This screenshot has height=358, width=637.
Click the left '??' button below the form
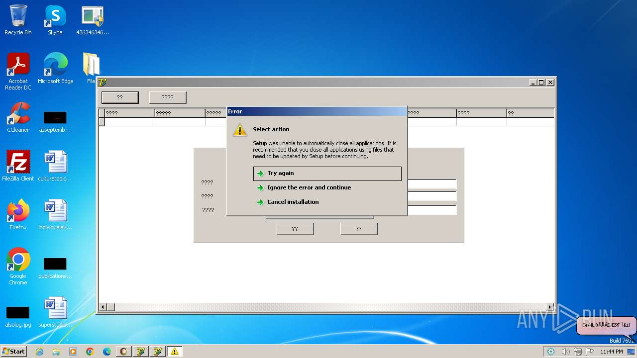295,229
